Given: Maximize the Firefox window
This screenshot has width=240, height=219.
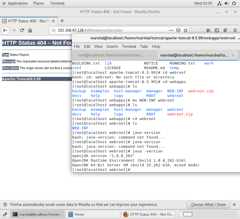Looking at the screenshot, I should (x=227, y=12).
